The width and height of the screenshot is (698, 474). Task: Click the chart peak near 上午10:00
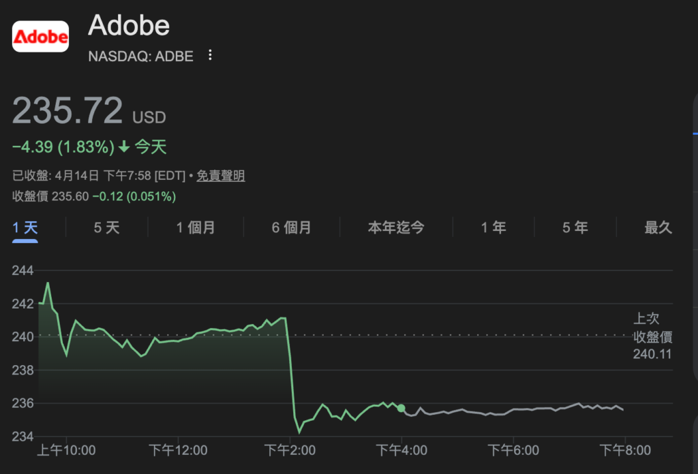(x=47, y=283)
